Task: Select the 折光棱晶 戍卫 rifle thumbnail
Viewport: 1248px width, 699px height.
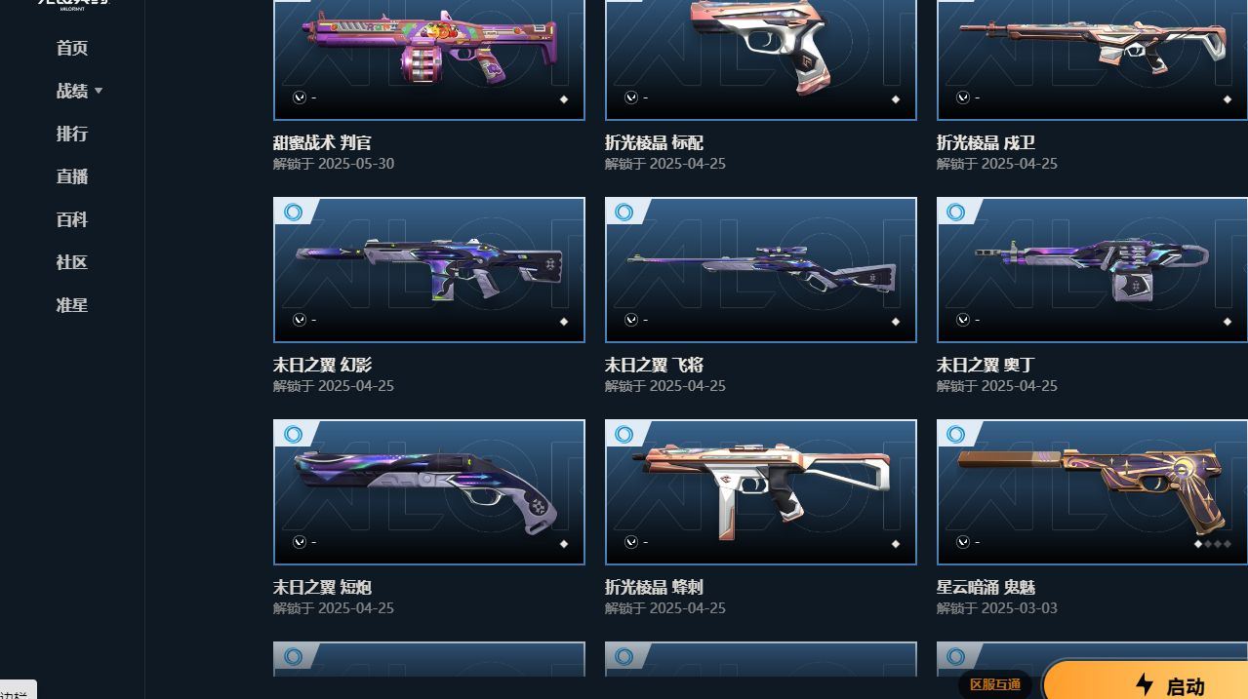Action: pos(1092,58)
